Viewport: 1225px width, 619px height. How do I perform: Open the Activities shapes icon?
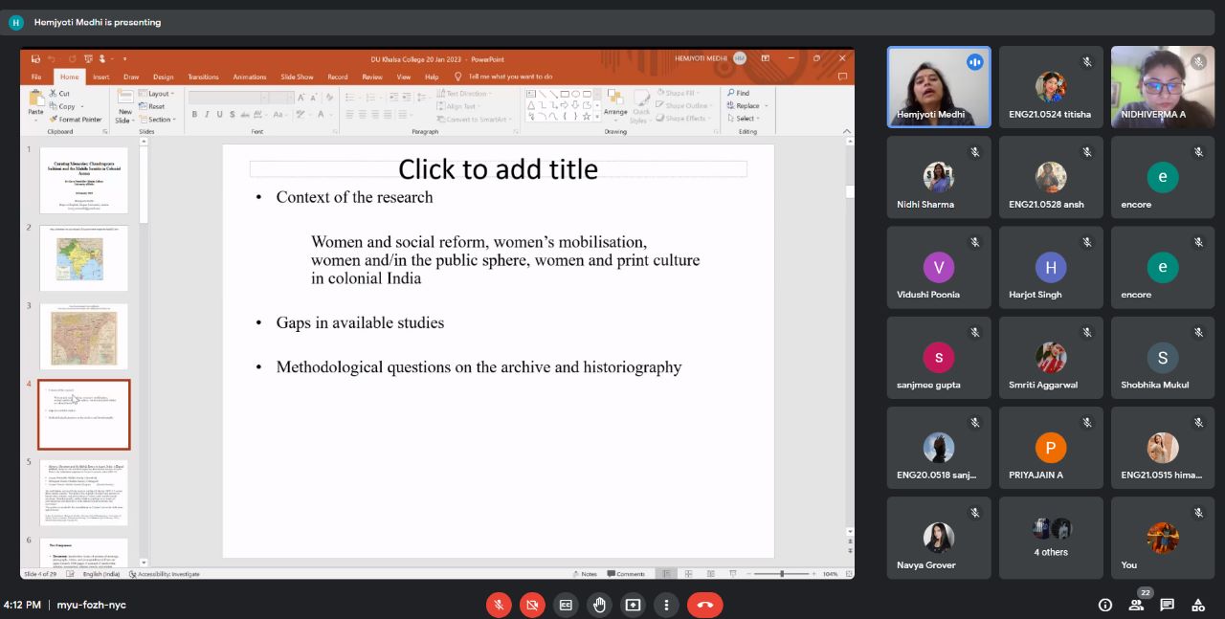point(1197,605)
